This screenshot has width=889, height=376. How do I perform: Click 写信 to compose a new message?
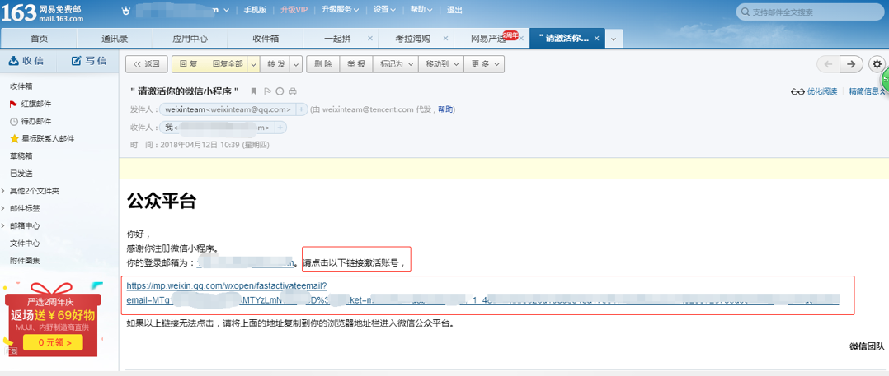click(x=89, y=61)
